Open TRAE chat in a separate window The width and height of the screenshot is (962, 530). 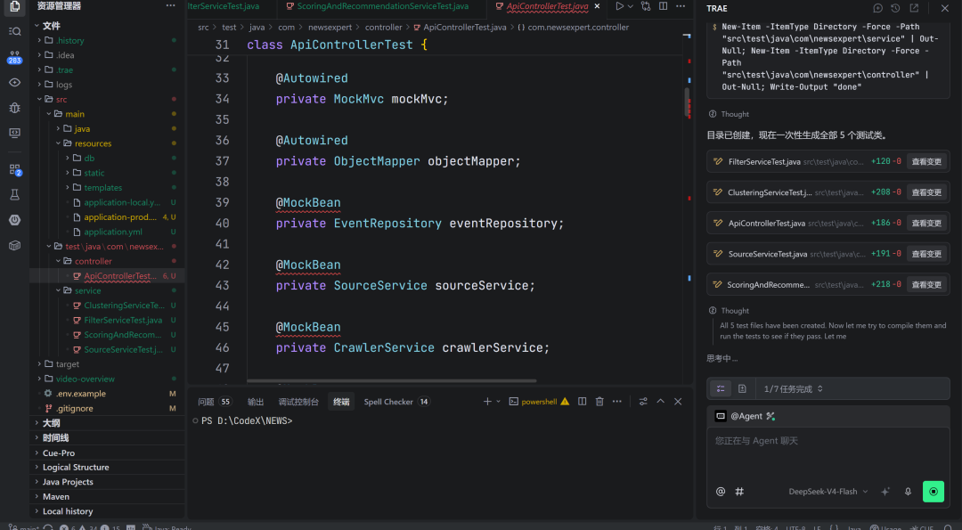pos(914,8)
